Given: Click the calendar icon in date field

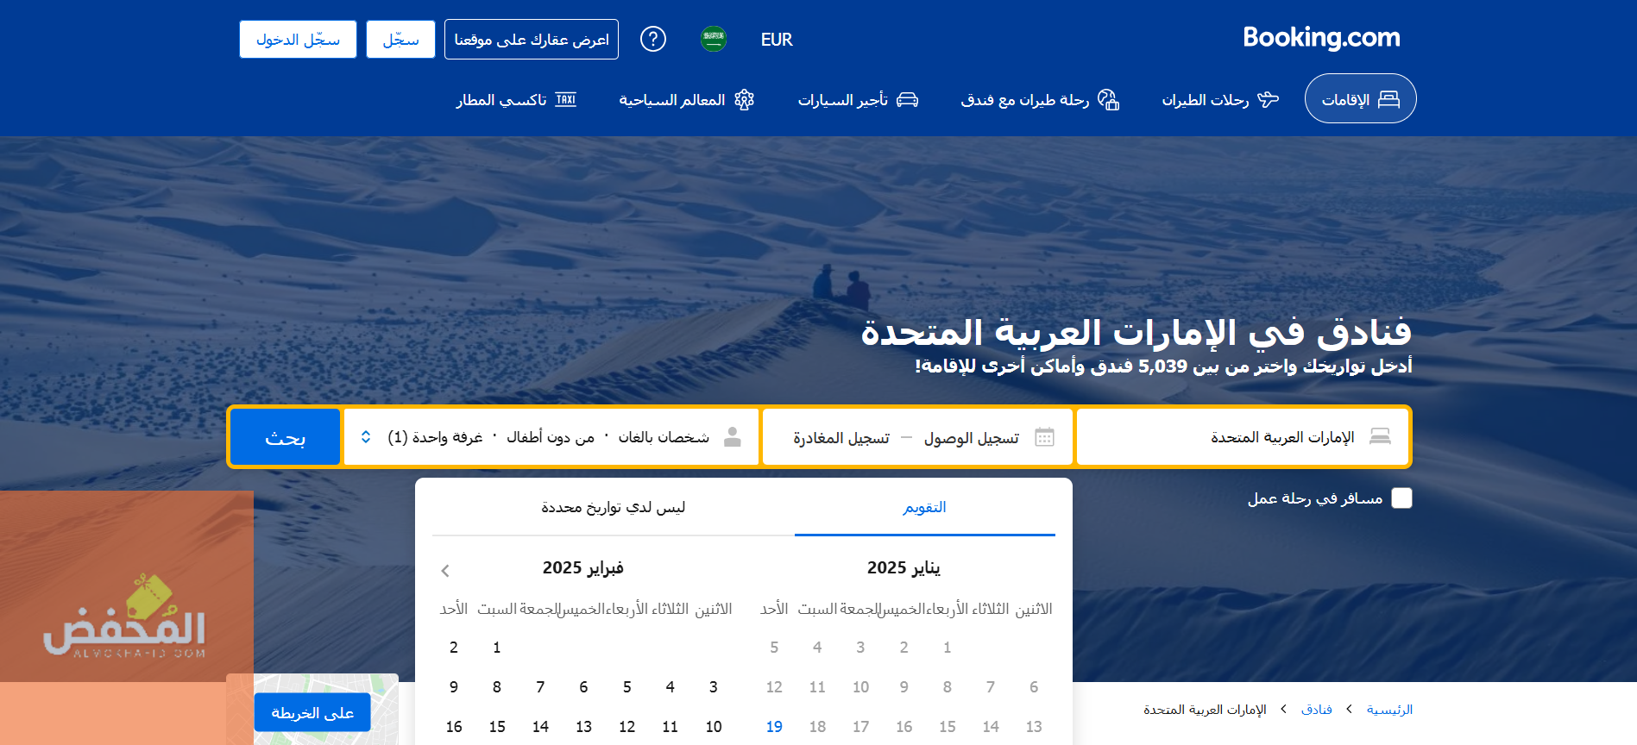Looking at the screenshot, I should [x=1044, y=437].
